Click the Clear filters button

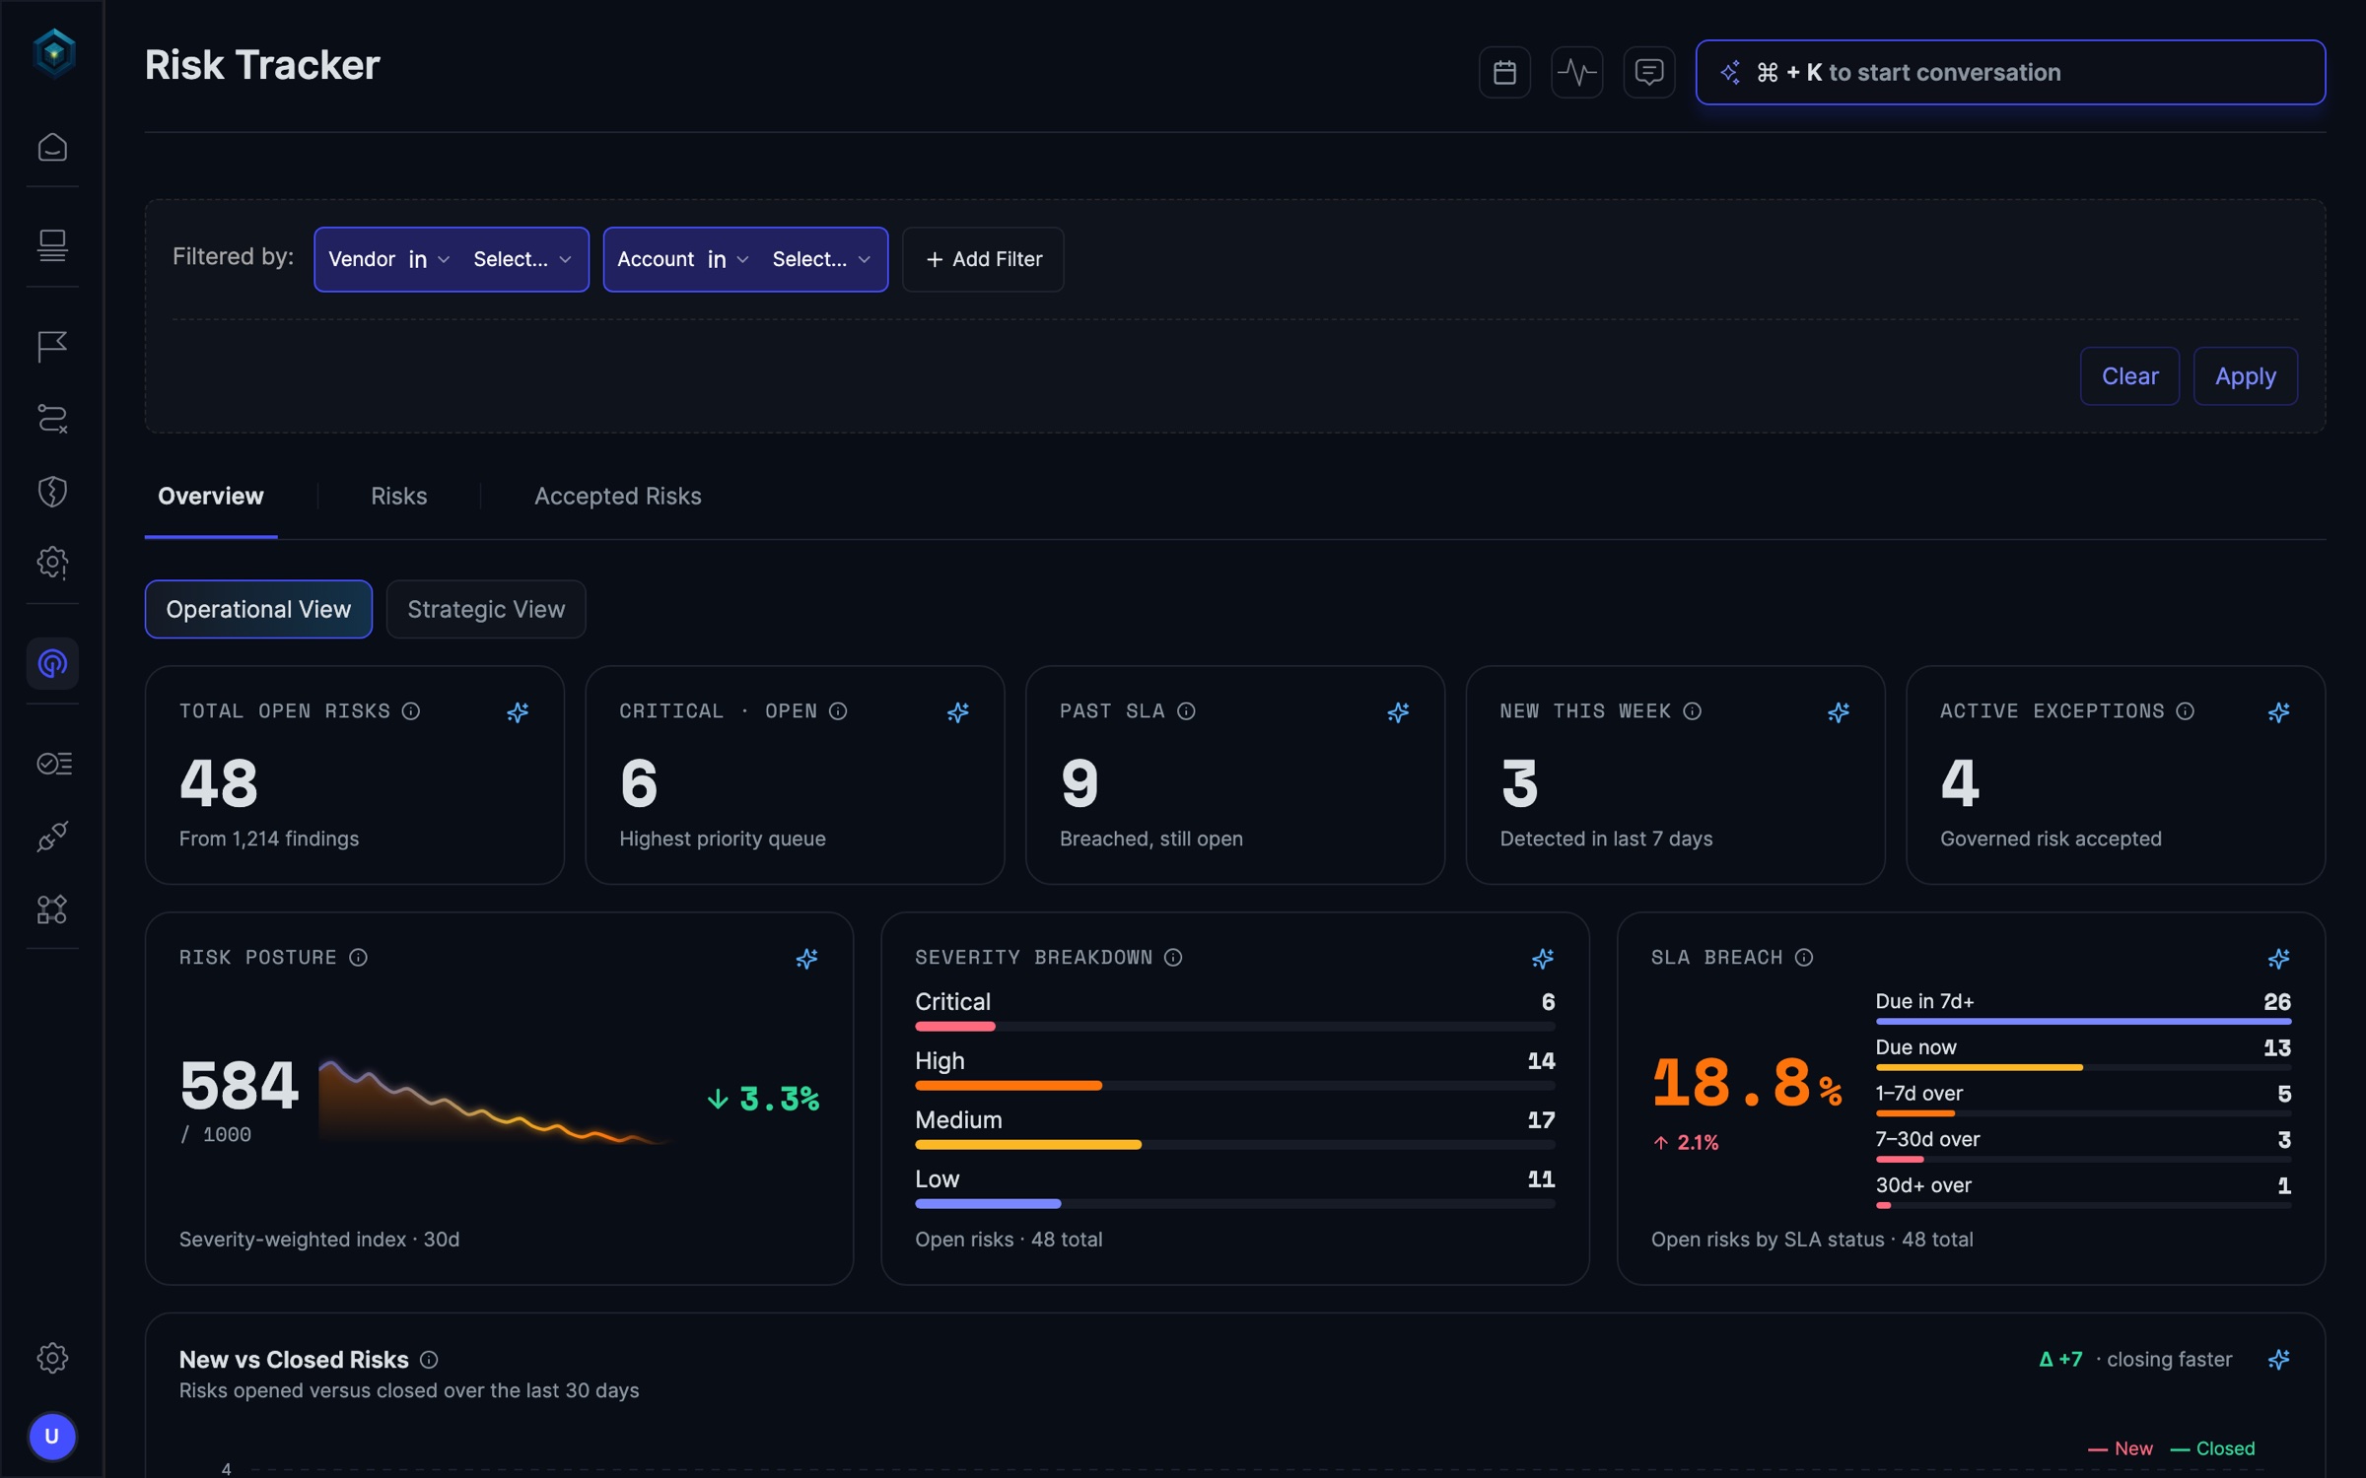tap(2129, 376)
